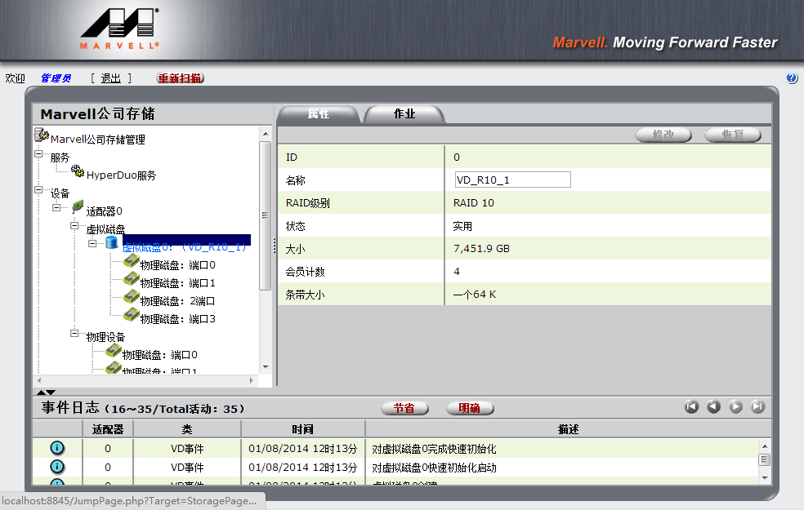This screenshot has height=510, width=804.
Task: Select the 设备 label in the tree
Action: (60, 193)
